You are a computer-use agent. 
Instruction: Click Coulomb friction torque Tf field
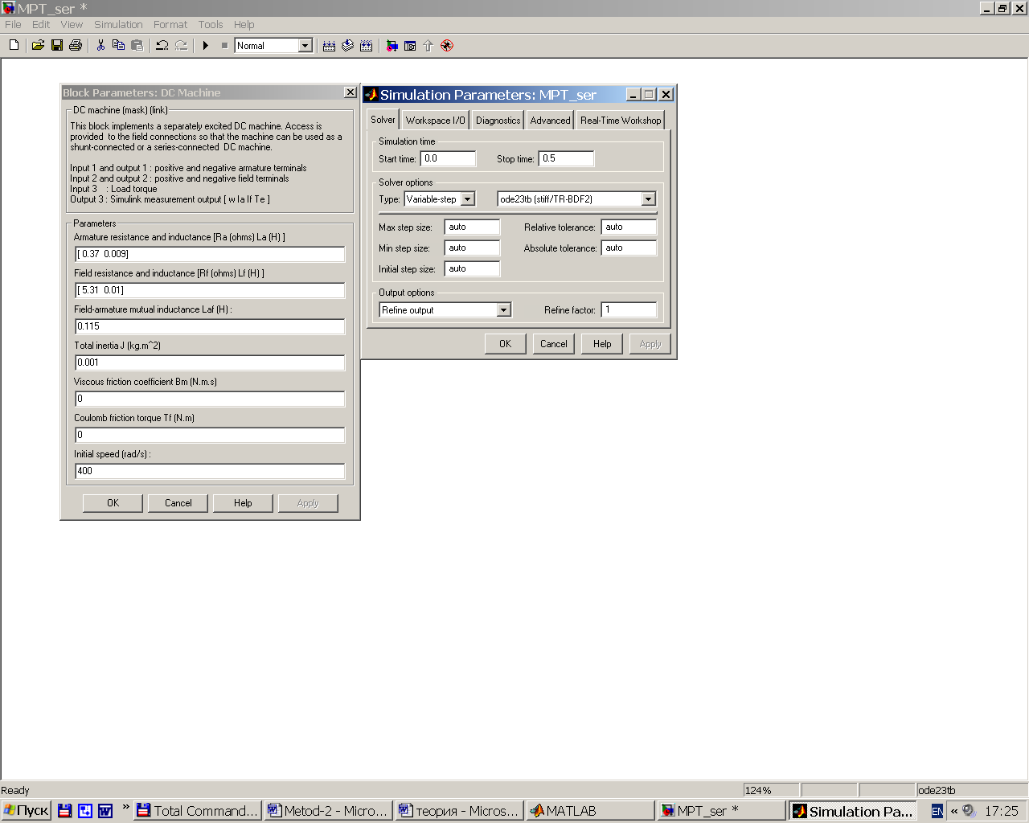point(210,435)
